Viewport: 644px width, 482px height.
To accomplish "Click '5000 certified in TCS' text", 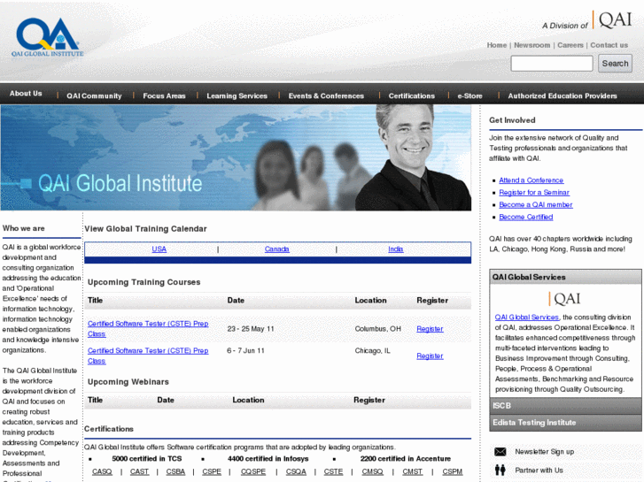I will (147, 459).
